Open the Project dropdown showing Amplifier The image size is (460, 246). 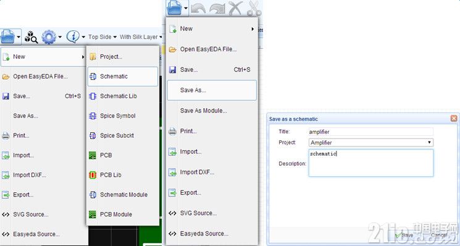pyautogui.click(x=371, y=142)
